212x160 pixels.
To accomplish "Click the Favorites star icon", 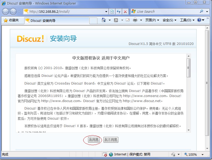I will (6, 20).
